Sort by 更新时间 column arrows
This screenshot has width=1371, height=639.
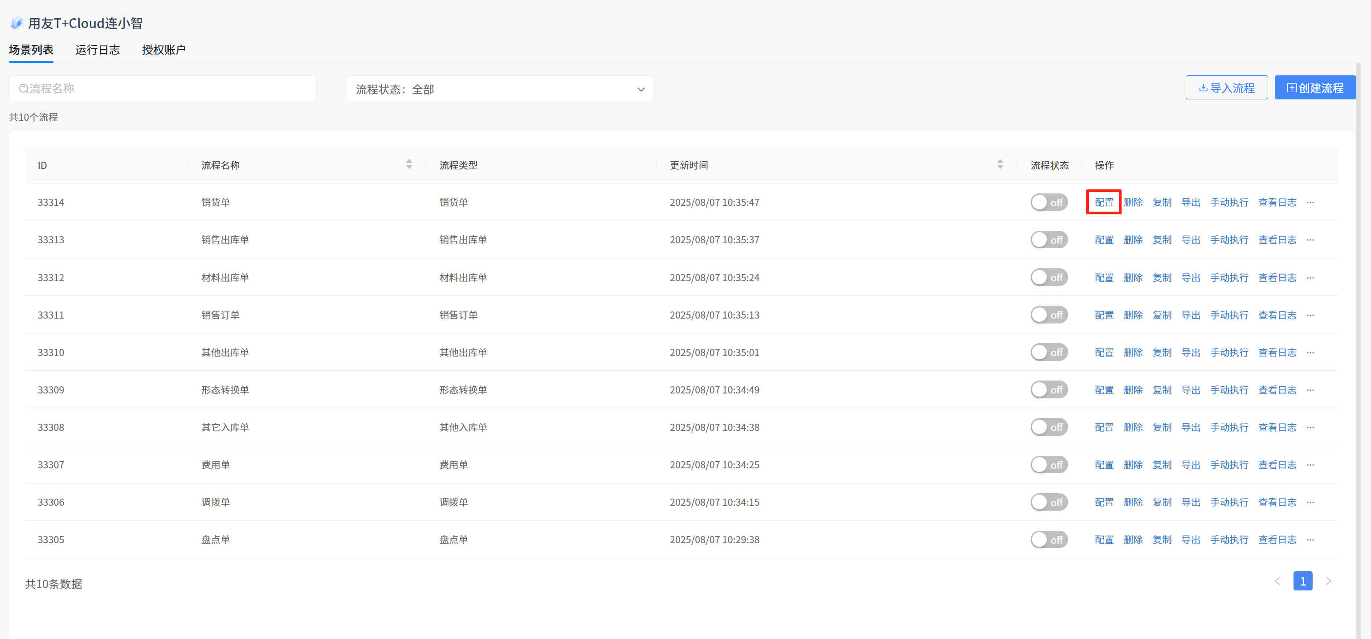(x=1000, y=164)
